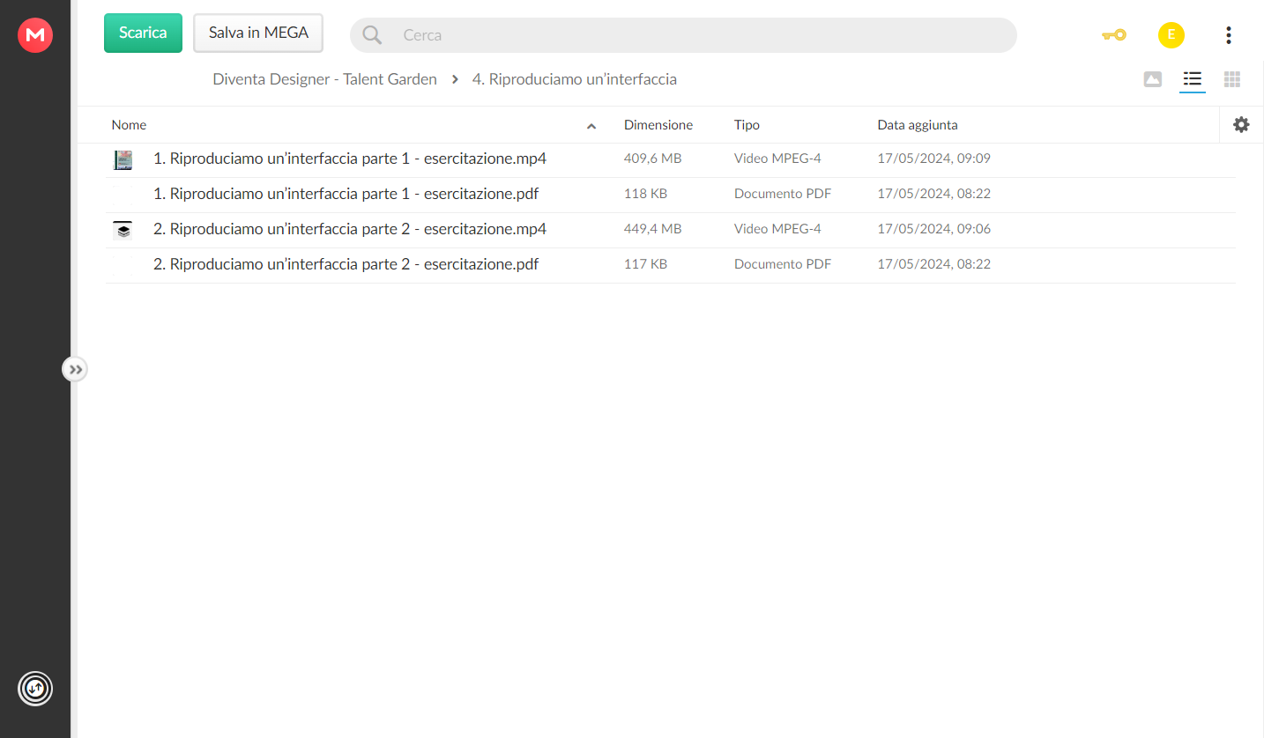The height and width of the screenshot is (738, 1264).
Task: Select the parte 1 esercitazione.mp4 video thumbnail
Action: coord(123,159)
